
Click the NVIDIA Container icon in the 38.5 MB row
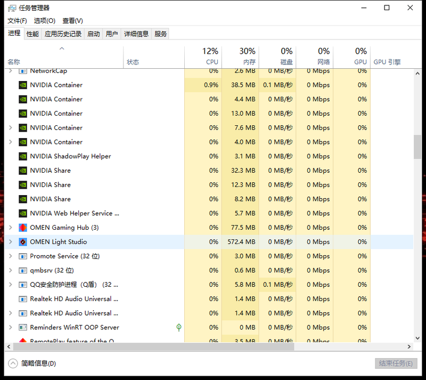coord(23,85)
